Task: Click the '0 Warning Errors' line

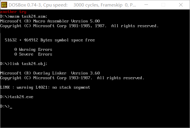Action: [33, 49]
